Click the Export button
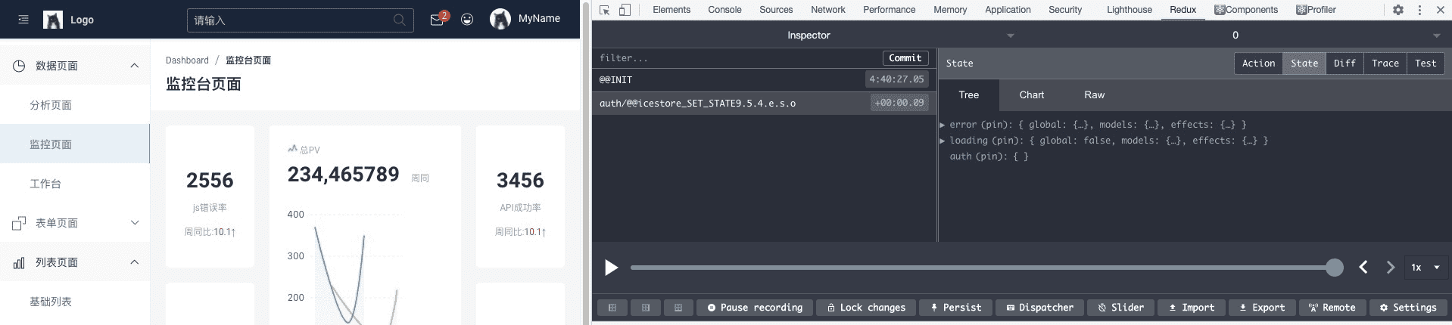Viewport: 1452px width, 325px height. tap(1262, 308)
